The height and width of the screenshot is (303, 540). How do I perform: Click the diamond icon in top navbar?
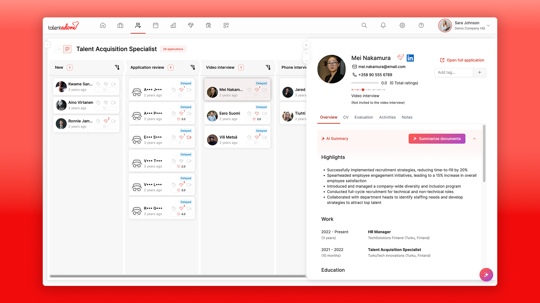tap(191, 25)
